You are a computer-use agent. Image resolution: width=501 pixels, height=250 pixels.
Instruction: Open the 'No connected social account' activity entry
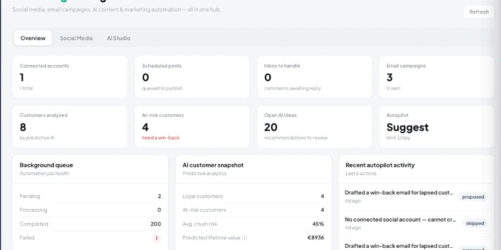coord(417,223)
